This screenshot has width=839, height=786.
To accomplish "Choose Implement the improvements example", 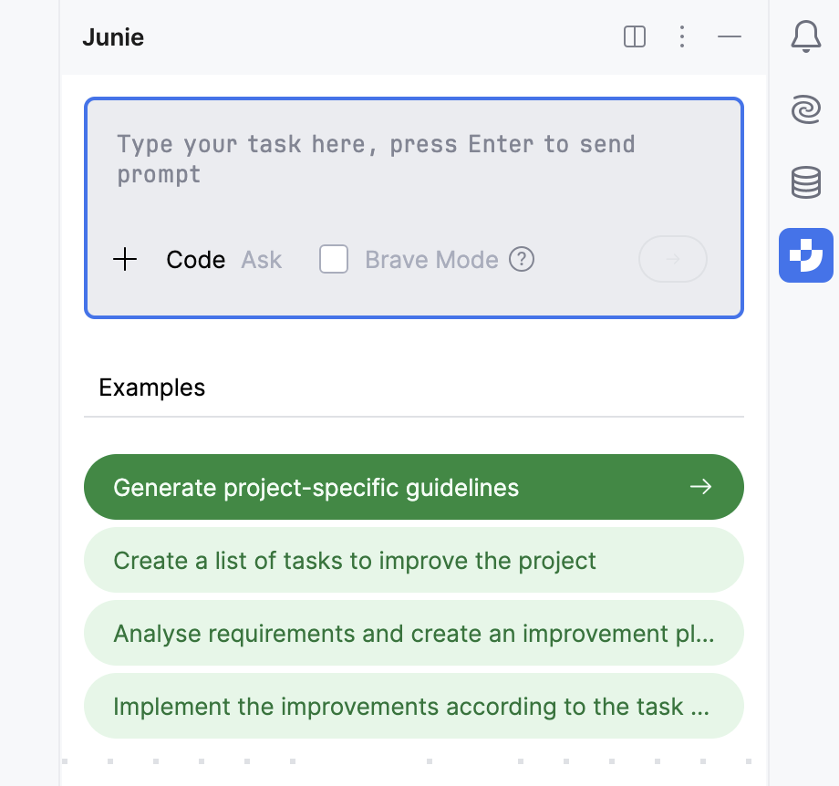I will pos(414,706).
